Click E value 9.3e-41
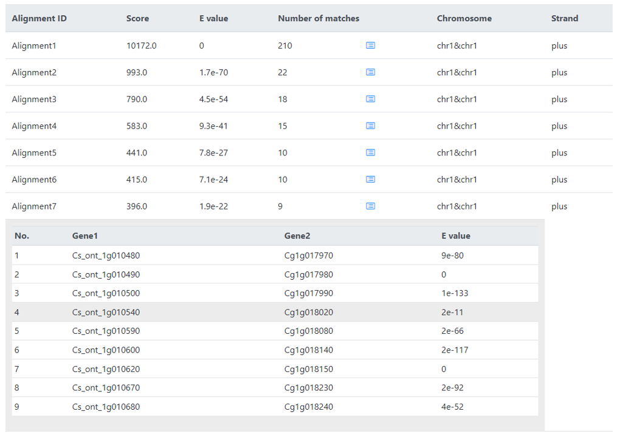Viewport: 617px width, 437px height. pyautogui.click(x=213, y=126)
